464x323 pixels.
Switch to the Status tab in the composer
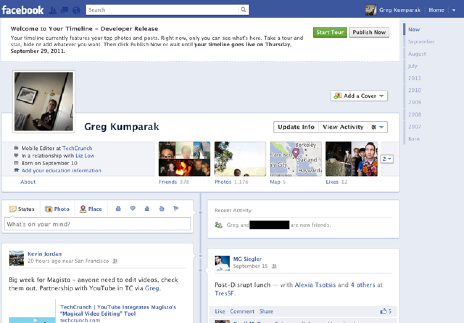[22, 209]
